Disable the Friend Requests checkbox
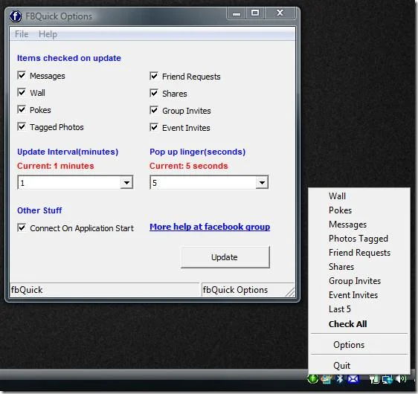418x394 pixels. coord(154,76)
